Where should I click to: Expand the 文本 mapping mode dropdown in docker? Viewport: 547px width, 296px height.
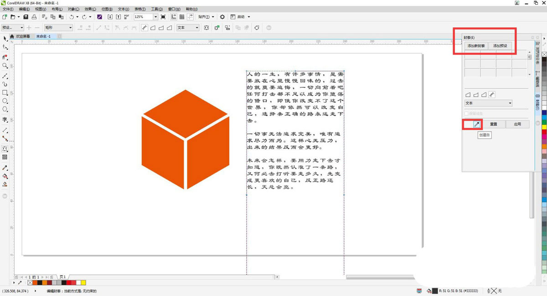(x=510, y=103)
